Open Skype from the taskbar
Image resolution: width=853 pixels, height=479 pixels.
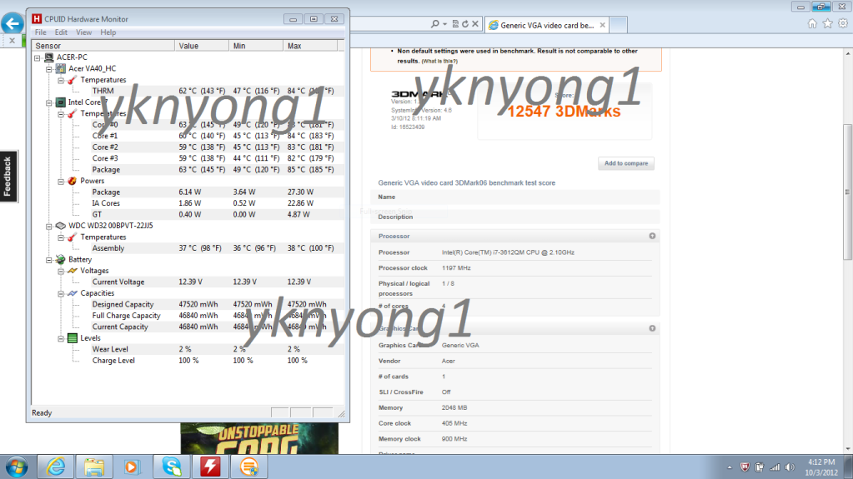[172, 467]
